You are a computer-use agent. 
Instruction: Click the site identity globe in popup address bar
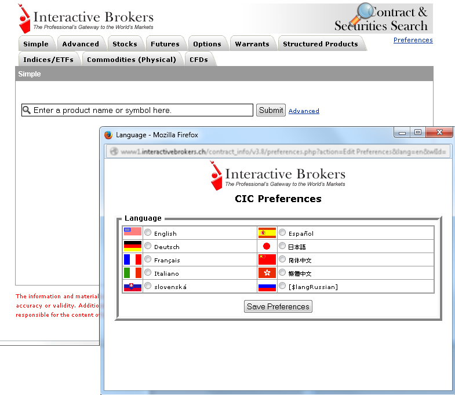pos(114,151)
